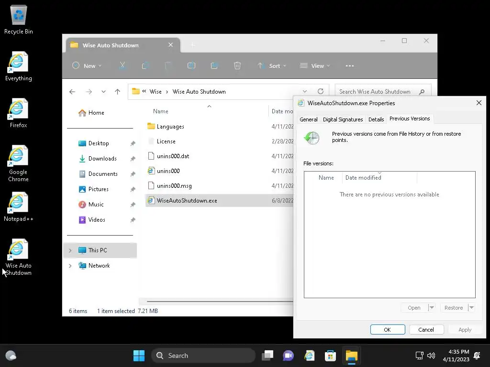Open volume control in system tray
The image size is (490, 367).
click(x=431, y=356)
